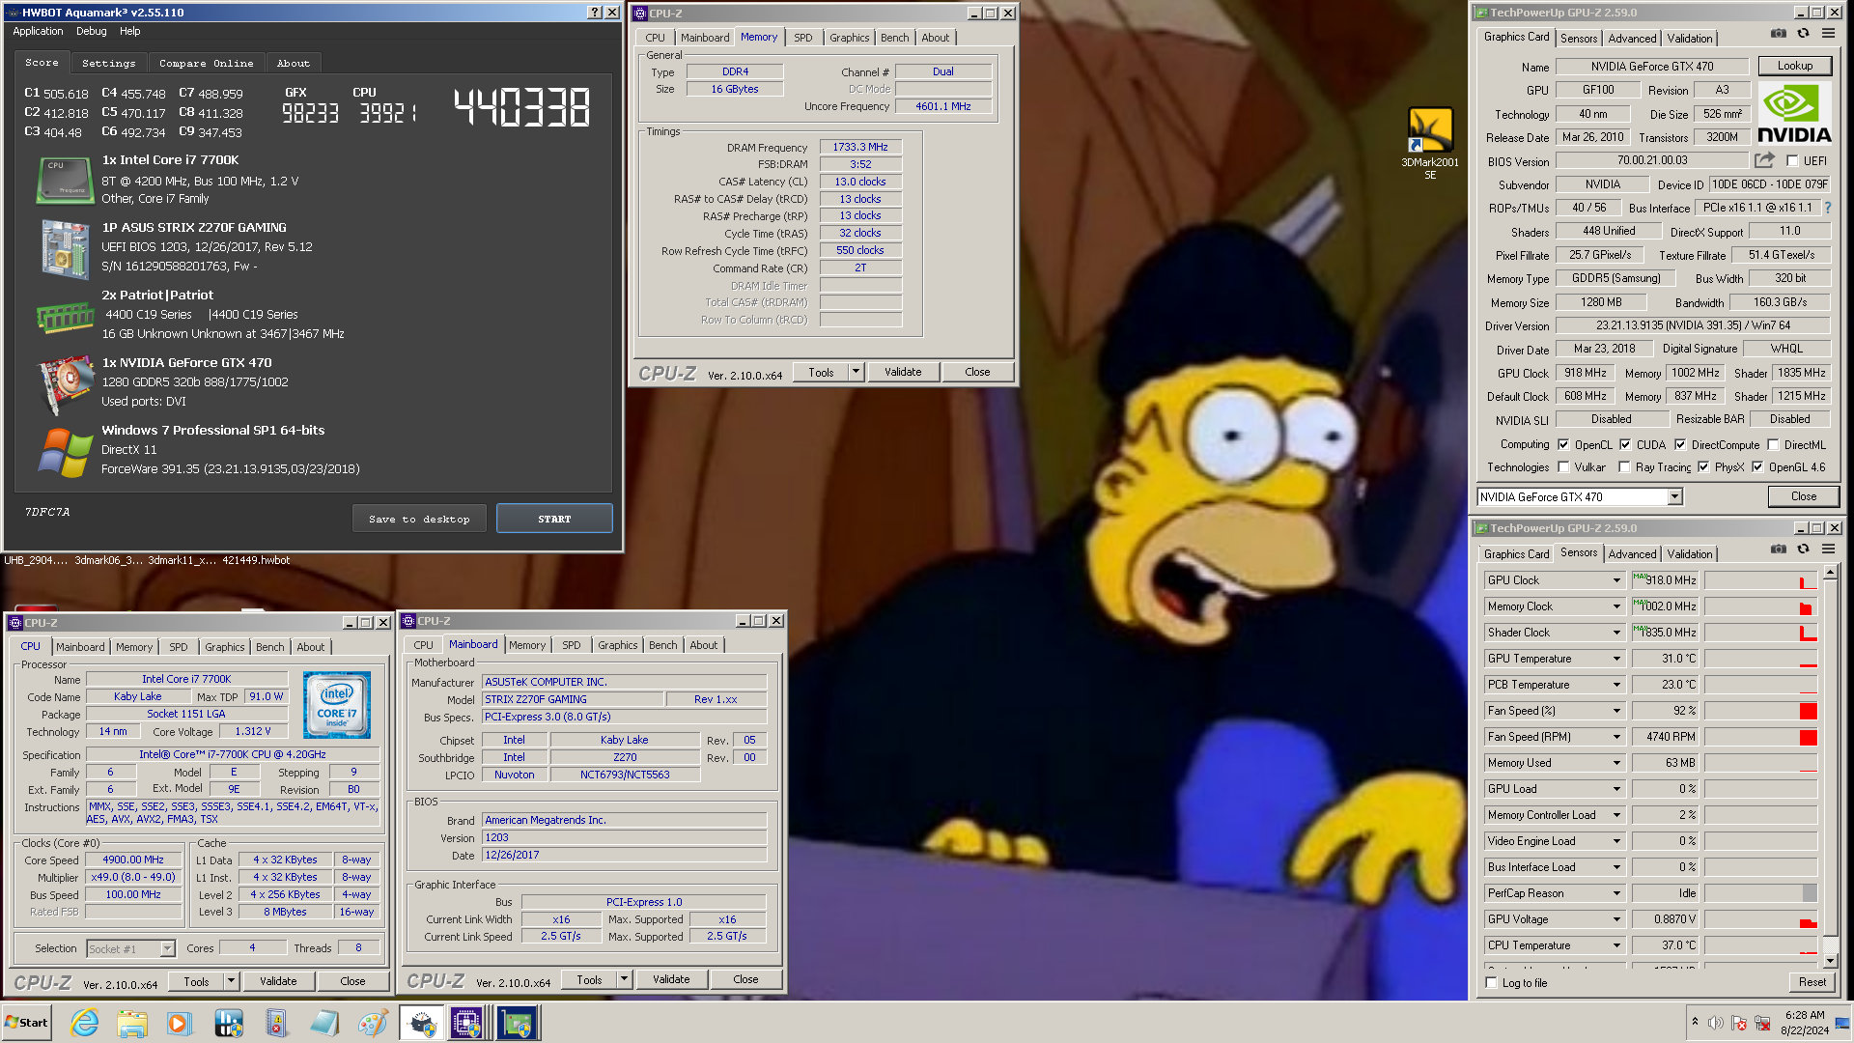Toggle the OpenCL checkbox in GPU-Z
Viewport: 1854px width, 1043px height.
click(1563, 445)
